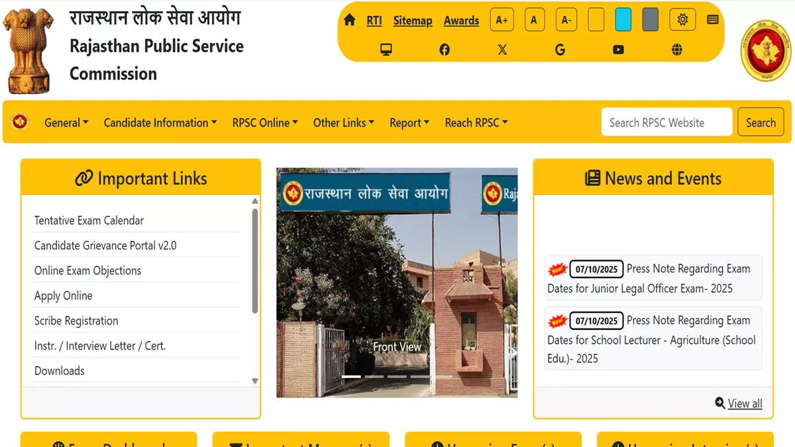
Task: Open the General menu
Action: click(66, 123)
